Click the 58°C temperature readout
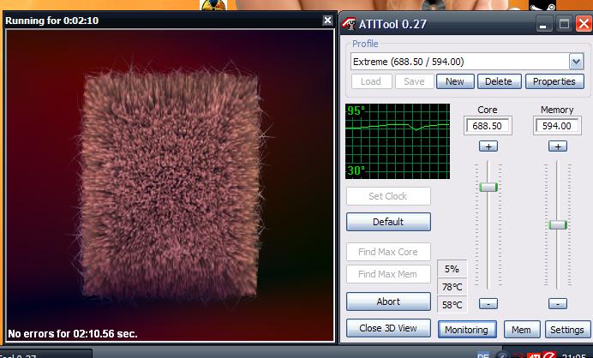 [x=452, y=305]
